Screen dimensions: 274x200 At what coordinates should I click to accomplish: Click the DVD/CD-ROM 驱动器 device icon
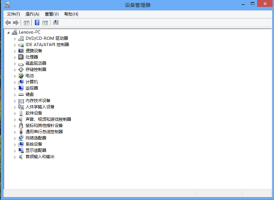coord(21,38)
